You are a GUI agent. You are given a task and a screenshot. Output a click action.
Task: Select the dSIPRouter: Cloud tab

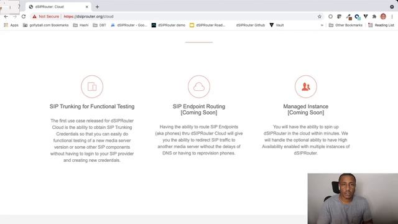[58, 7]
